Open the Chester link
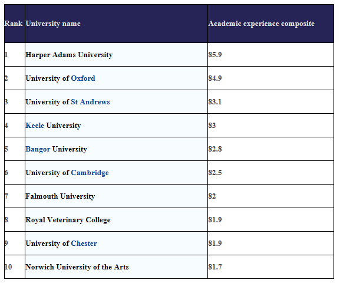 (x=84, y=243)
